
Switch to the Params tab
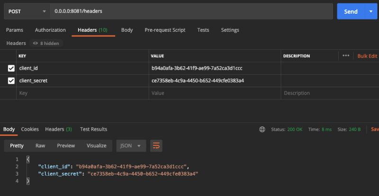coord(15,30)
